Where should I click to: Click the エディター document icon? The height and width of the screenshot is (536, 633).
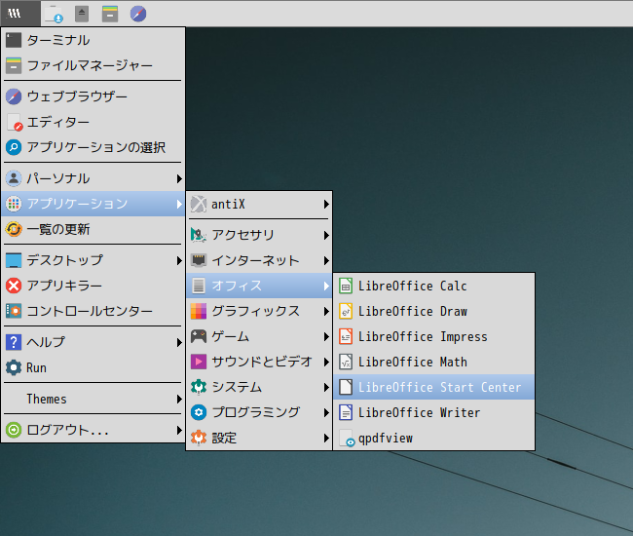click(x=15, y=122)
